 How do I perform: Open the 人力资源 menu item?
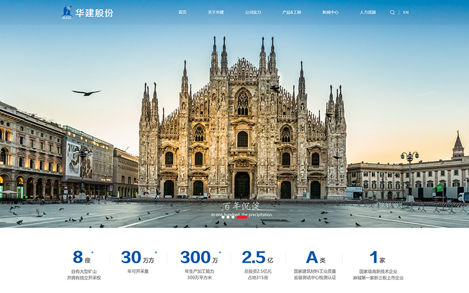click(368, 12)
